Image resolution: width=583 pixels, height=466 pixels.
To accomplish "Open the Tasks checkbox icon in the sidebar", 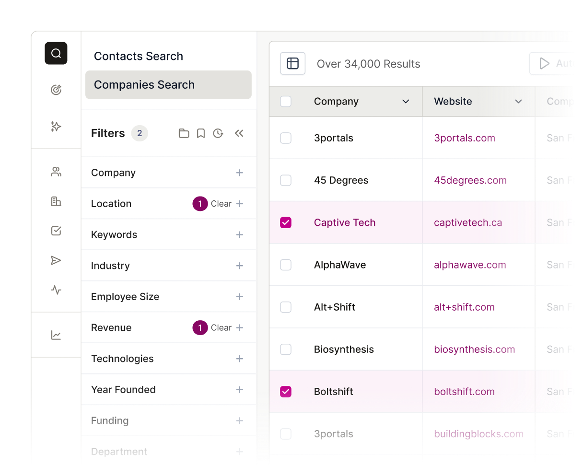I will pyautogui.click(x=56, y=231).
